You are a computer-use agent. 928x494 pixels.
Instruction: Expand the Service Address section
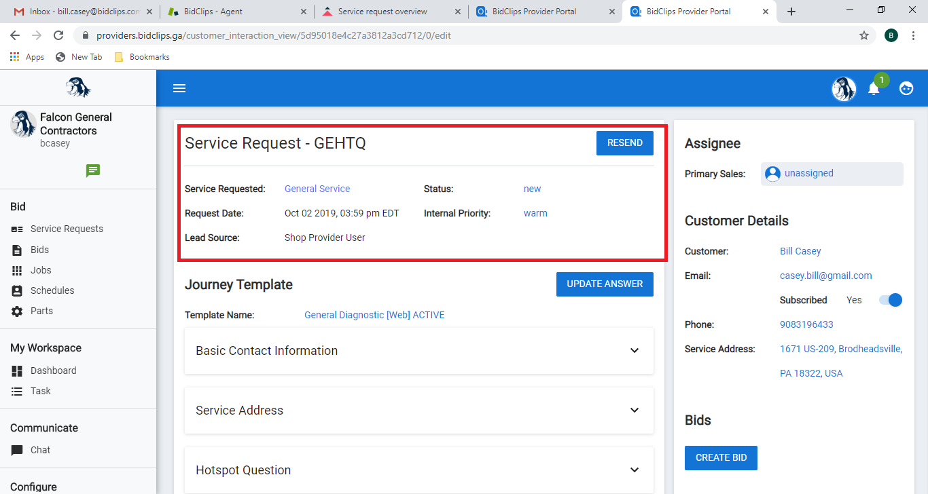pos(419,411)
